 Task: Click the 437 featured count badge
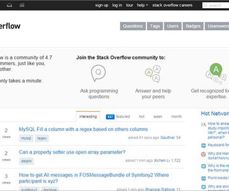(x=110, y=117)
